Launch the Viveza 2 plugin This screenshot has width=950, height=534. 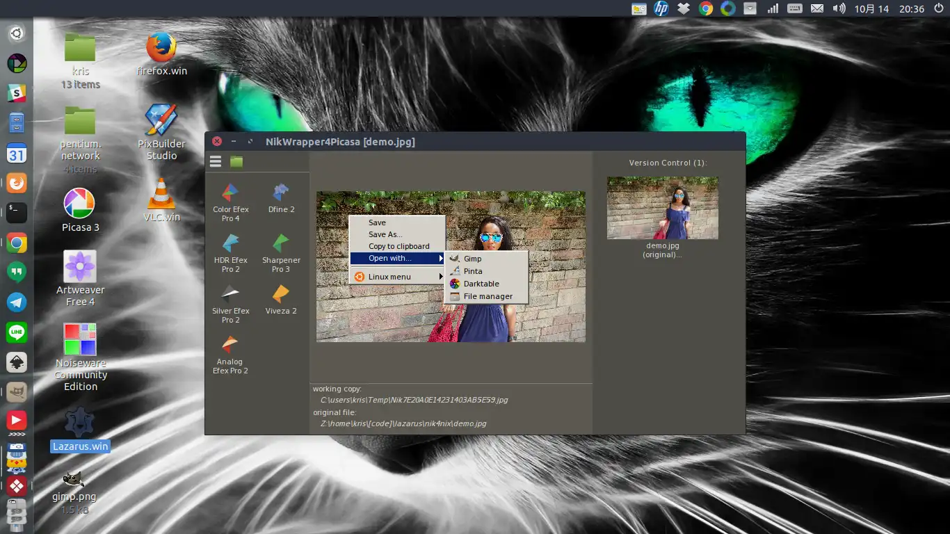(x=281, y=300)
